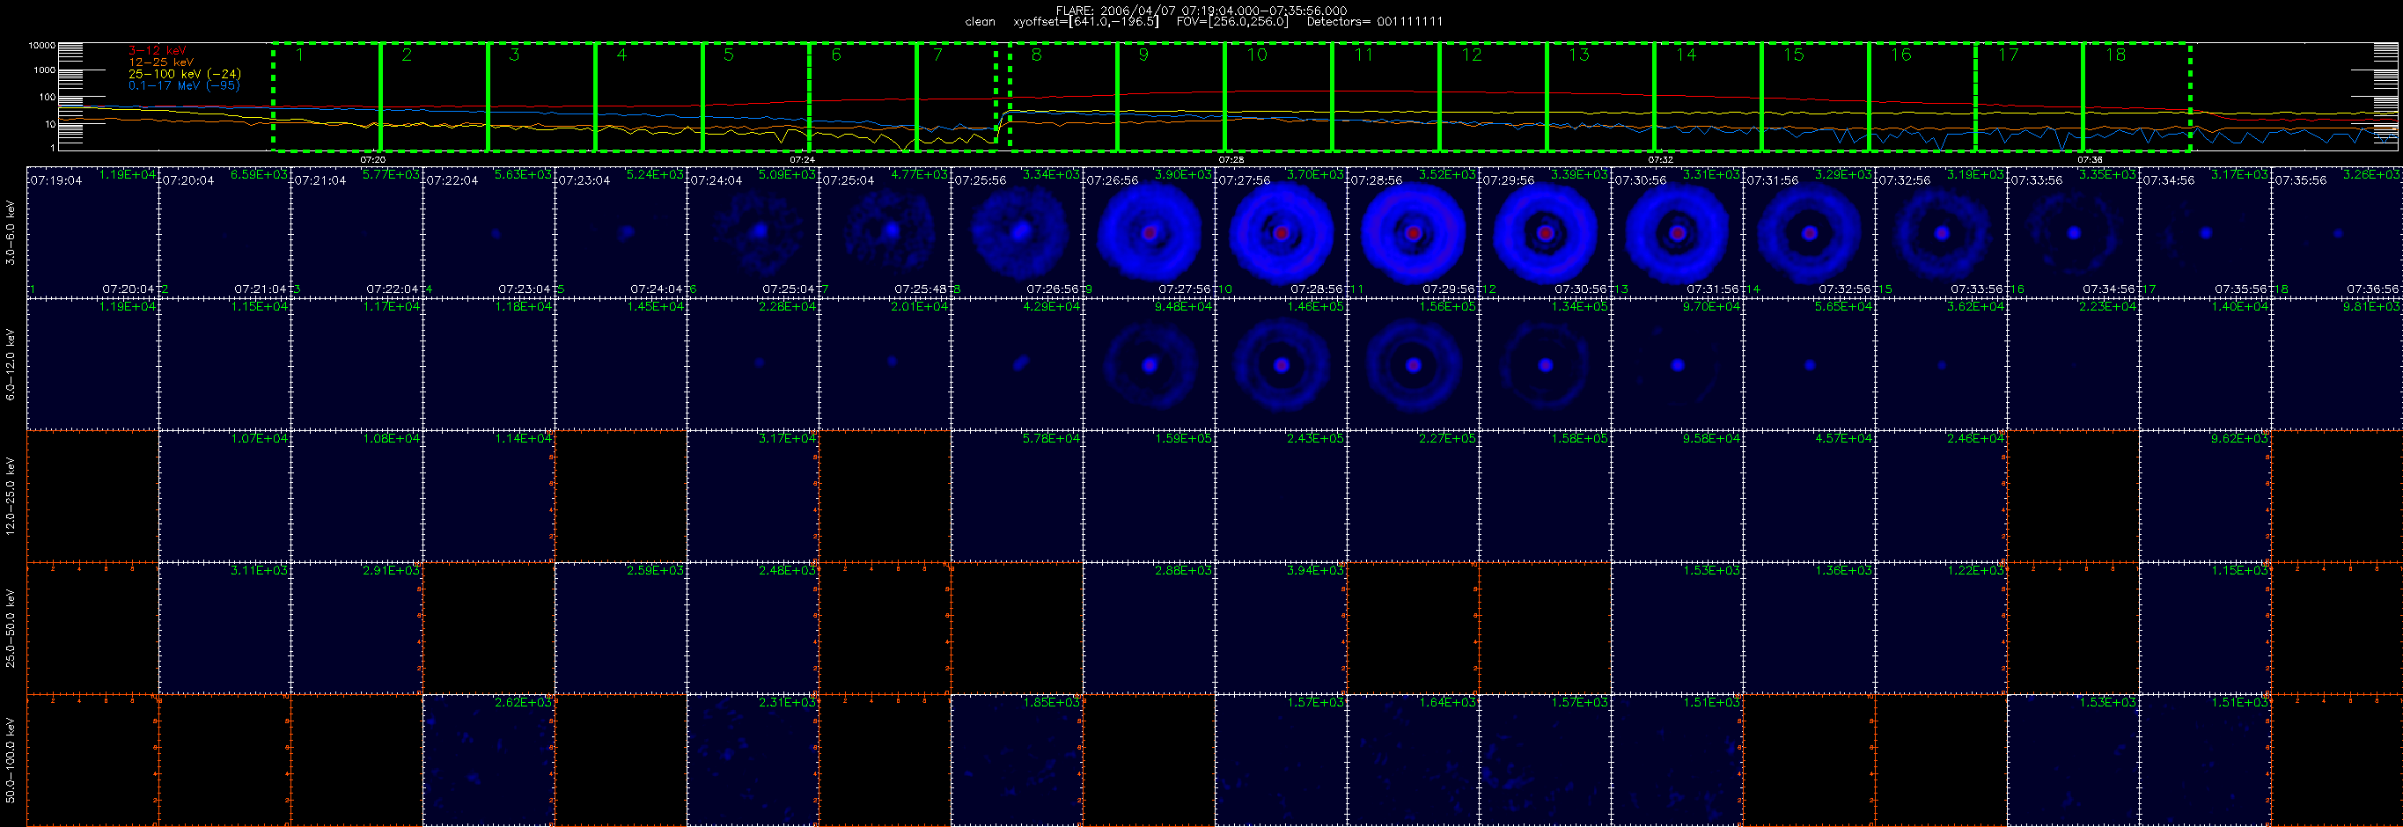This screenshot has height=827, width=2403.
Task: Click interval marker 7 in the light curve
Action: point(937,55)
